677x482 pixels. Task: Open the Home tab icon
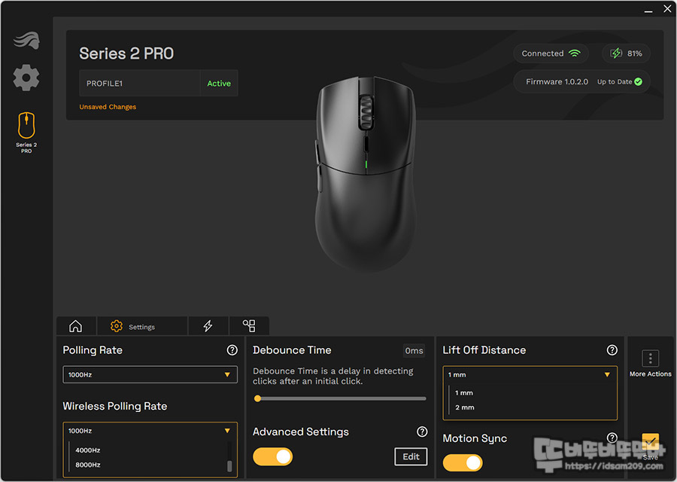[75, 326]
